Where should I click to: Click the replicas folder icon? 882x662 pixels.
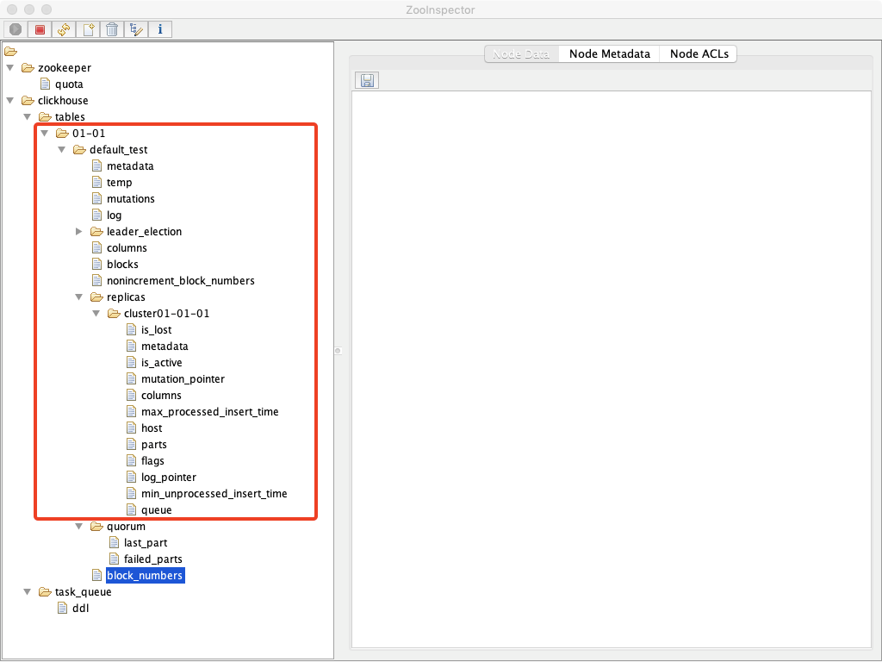(96, 297)
